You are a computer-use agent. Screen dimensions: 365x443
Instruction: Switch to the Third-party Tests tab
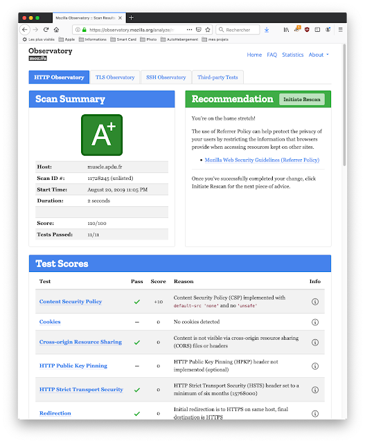pyautogui.click(x=217, y=78)
